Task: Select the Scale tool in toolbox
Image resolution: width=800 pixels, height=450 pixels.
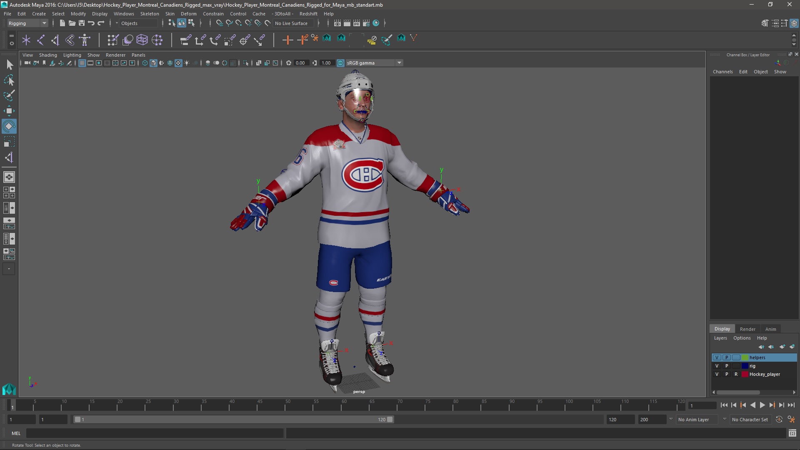Action: point(9,142)
